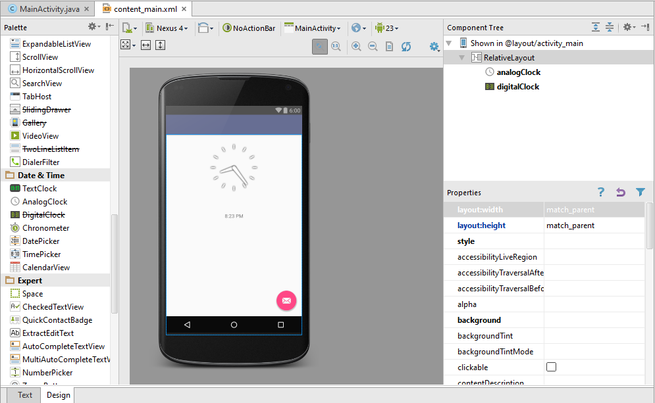Click the pink floating email action button

[286, 300]
